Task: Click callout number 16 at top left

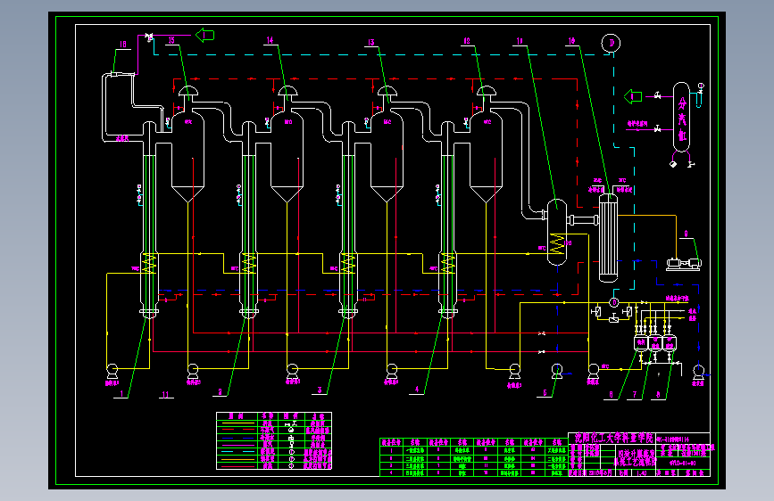Action: click(123, 45)
